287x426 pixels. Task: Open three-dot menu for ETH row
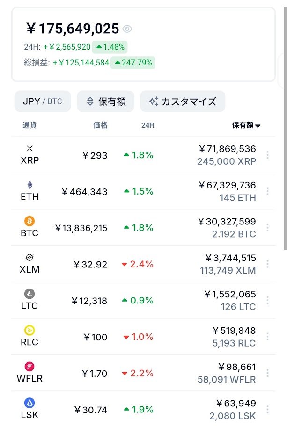coord(267,191)
